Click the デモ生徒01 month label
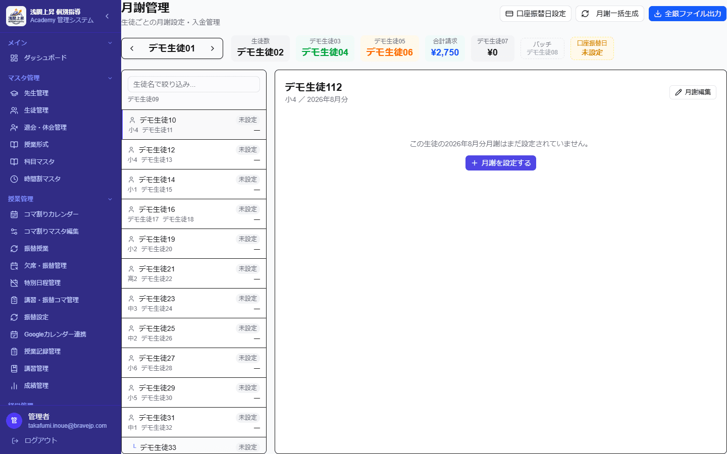This screenshot has height=454, width=727. [172, 48]
